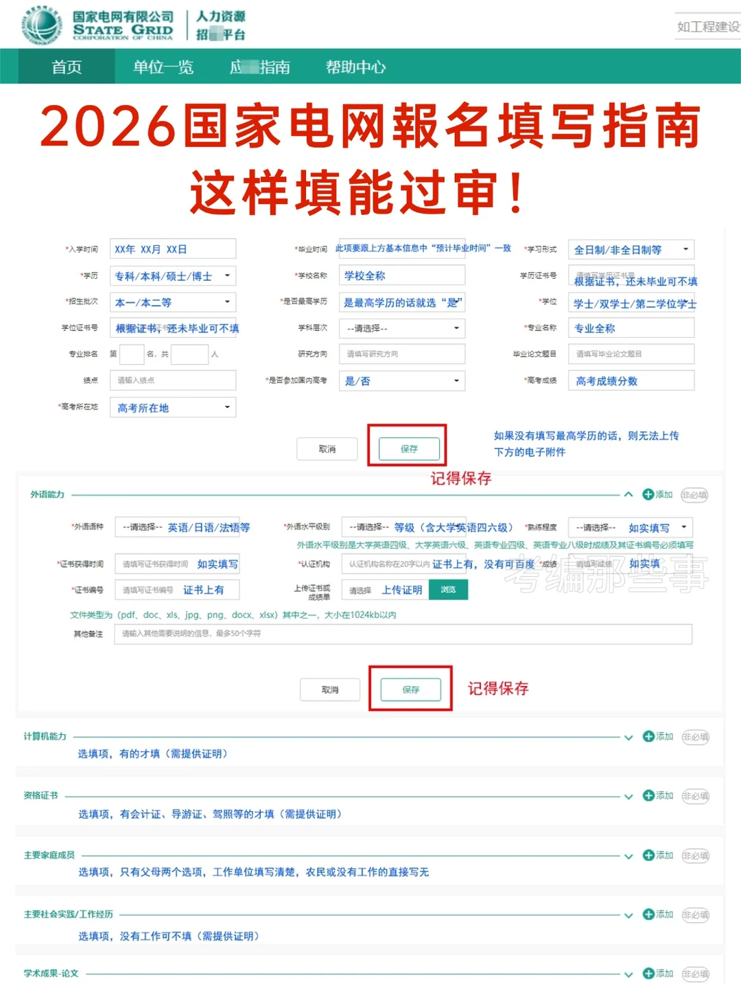This screenshot has height=991, width=741.
Task: Click the 浏览 upload button
Action: click(x=448, y=590)
